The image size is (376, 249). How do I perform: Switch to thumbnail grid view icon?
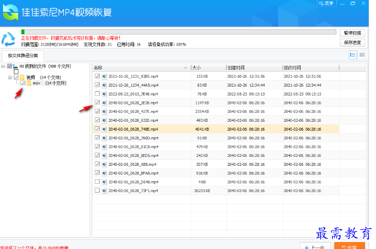coord(362,55)
